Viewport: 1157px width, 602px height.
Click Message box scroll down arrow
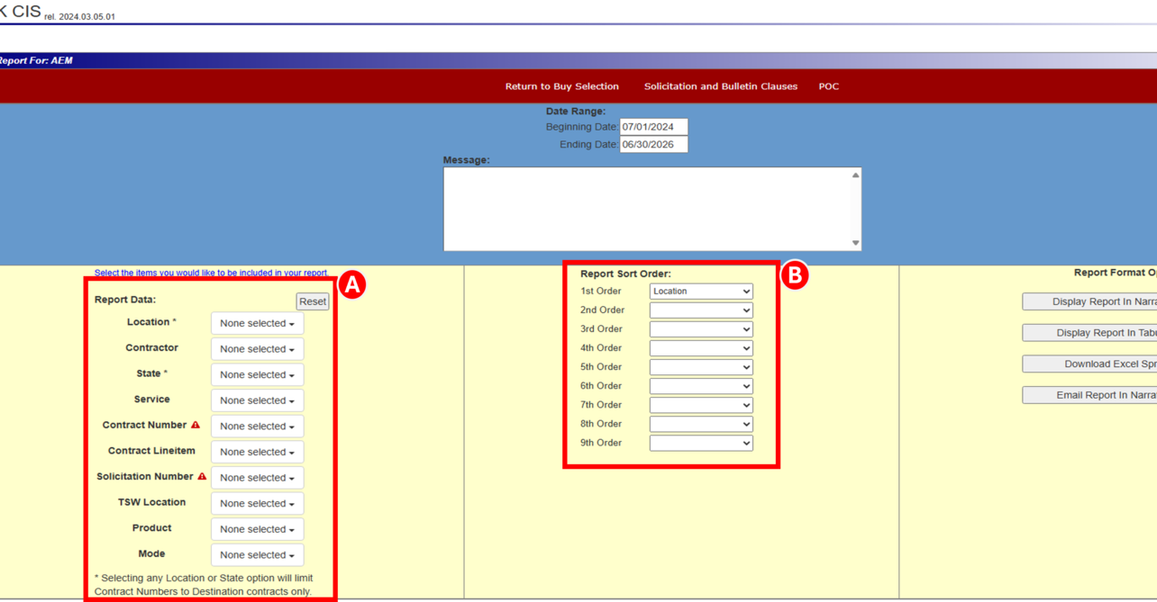click(855, 243)
